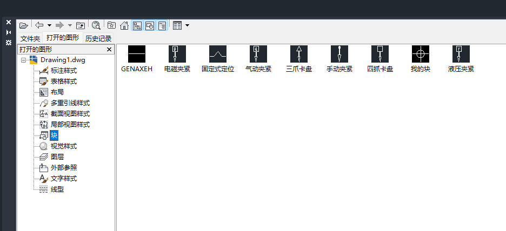The width and height of the screenshot is (506, 231).
Task: Click the auto-hide icon on palette sidebar
Action: [x=8, y=32]
